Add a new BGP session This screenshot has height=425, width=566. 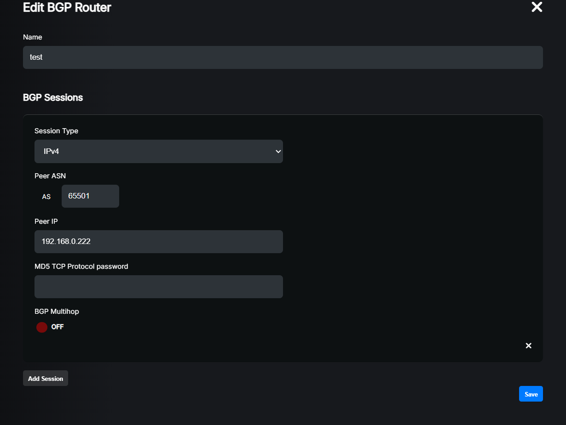pos(45,378)
